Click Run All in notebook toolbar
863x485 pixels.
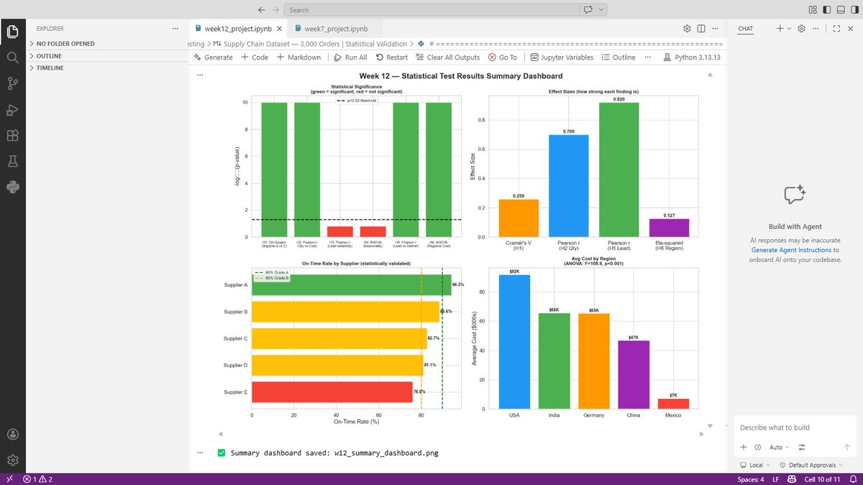pyautogui.click(x=350, y=57)
